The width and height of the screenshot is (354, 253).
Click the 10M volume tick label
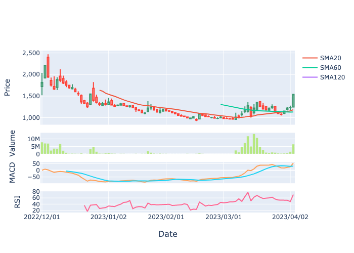pos(33,139)
